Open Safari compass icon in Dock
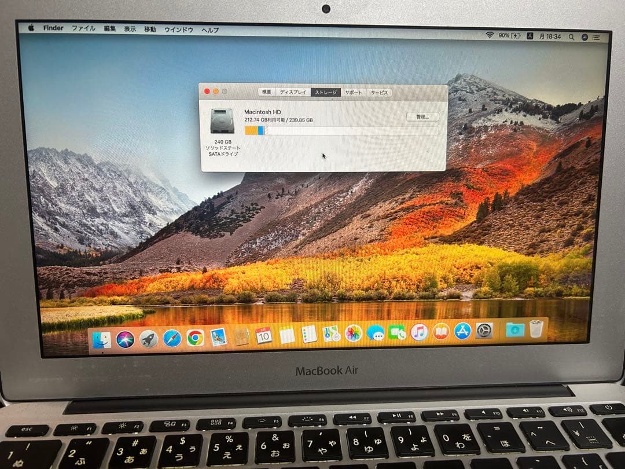 172,339
